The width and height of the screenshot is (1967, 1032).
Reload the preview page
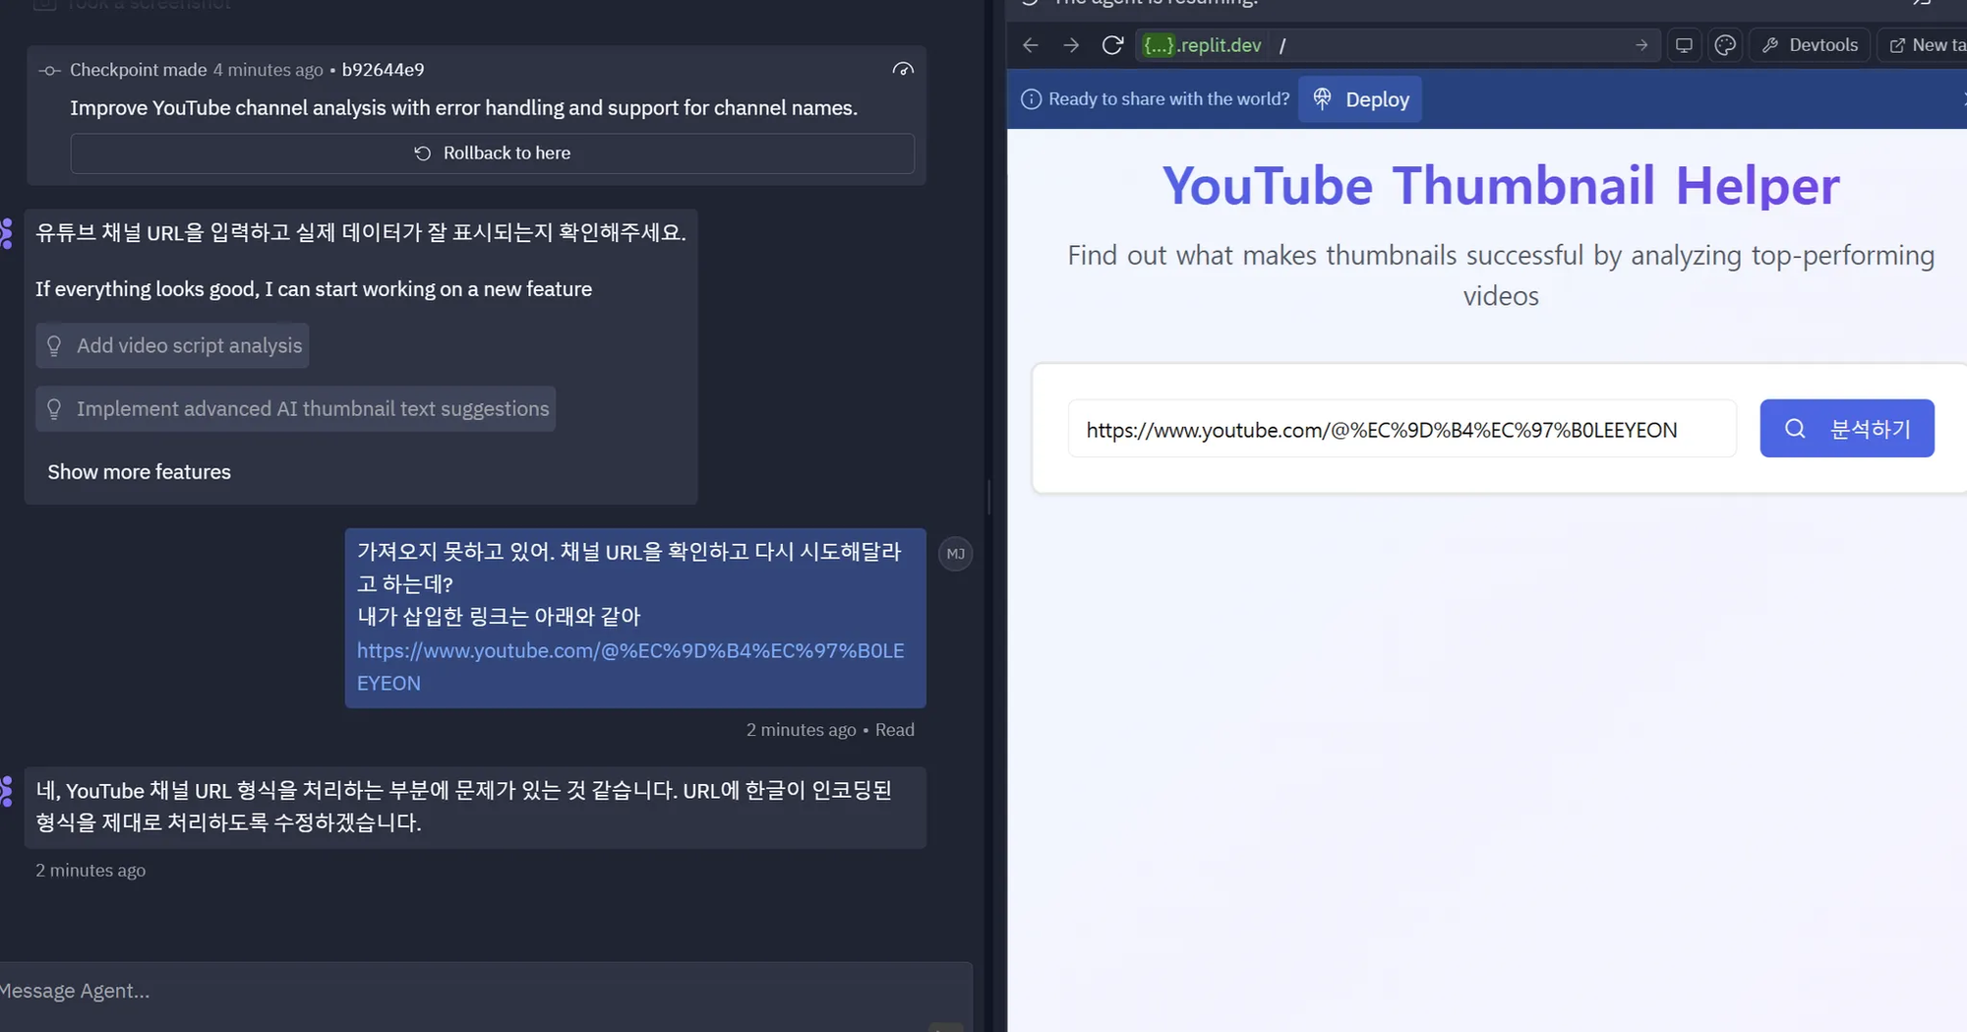pyautogui.click(x=1112, y=45)
